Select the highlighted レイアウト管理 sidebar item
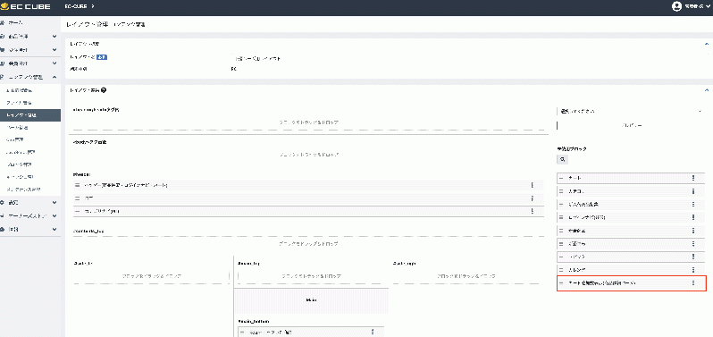 tap(30, 115)
